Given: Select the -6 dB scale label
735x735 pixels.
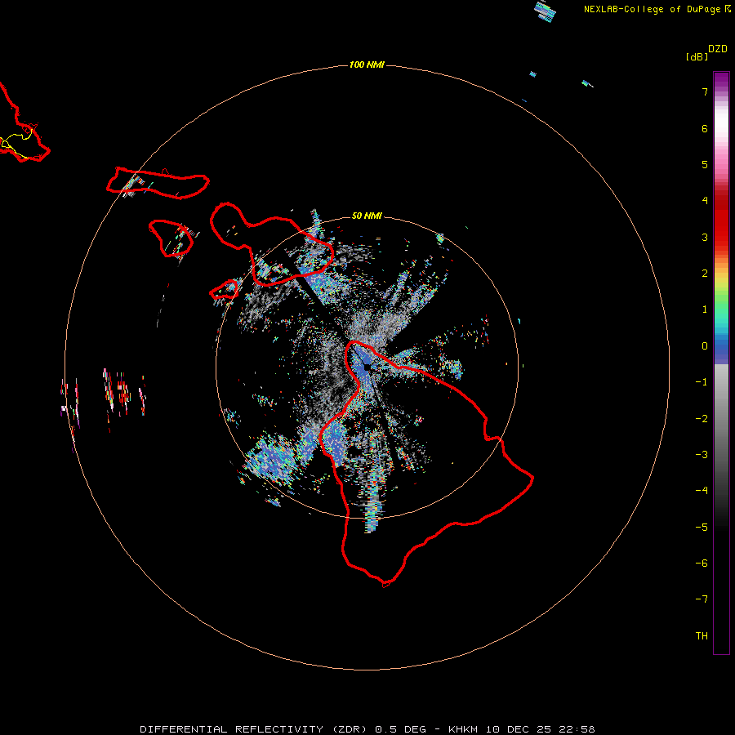Looking at the screenshot, I should point(702,563).
